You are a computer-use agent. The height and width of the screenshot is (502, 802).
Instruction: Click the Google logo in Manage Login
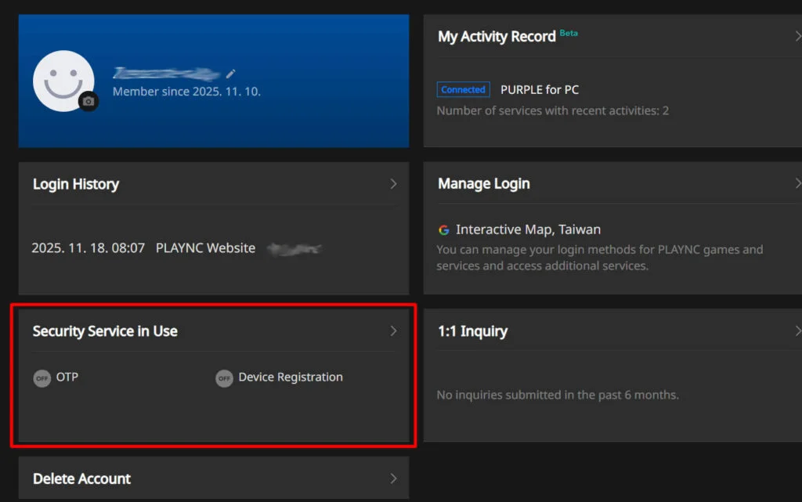click(x=444, y=230)
